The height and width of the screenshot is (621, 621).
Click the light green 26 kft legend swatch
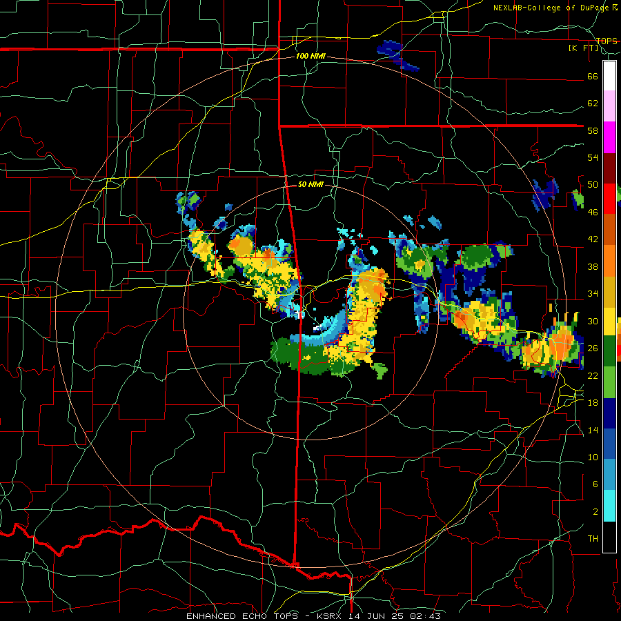(x=609, y=382)
